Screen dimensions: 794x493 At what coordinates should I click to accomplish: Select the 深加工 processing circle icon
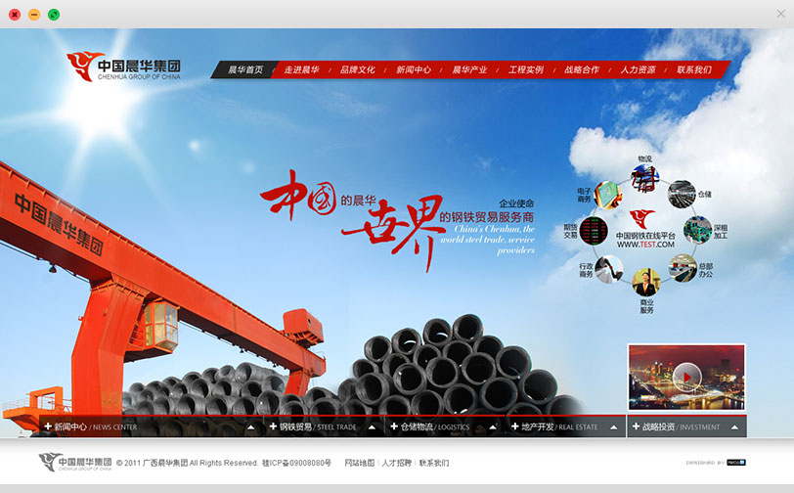tap(695, 230)
